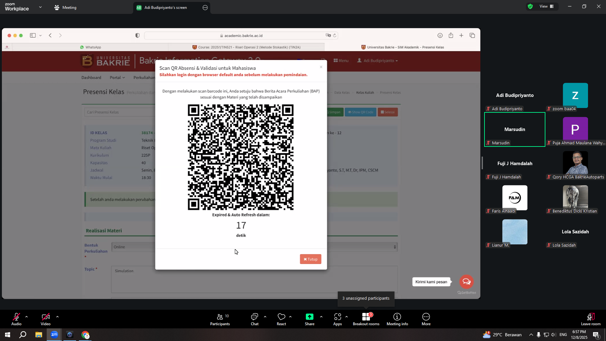
Task: Open the React menu
Action: click(x=281, y=319)
